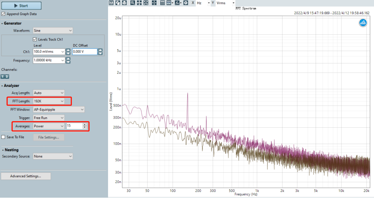This screenshot has width=374, height=200.
Task: Toggle Levels Track Ch1 checkbox
Action: click(35, 39)
